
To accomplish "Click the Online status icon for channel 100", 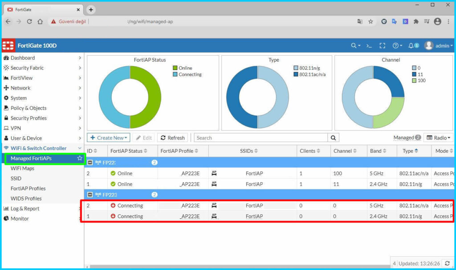I will (113, 173).
